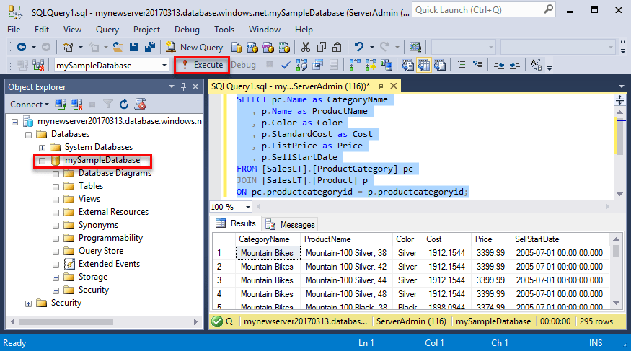Click the Change Connection icon
The image size is (631, 351).
coord(38,65)
